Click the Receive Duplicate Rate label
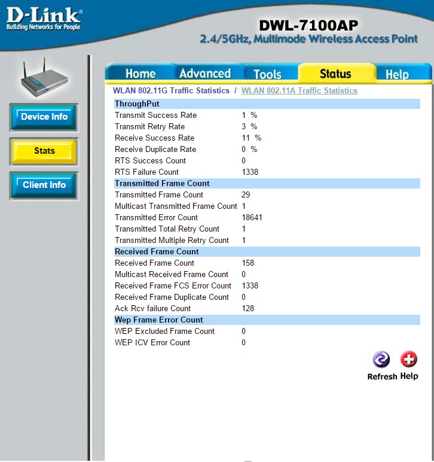 coord(155,150)
